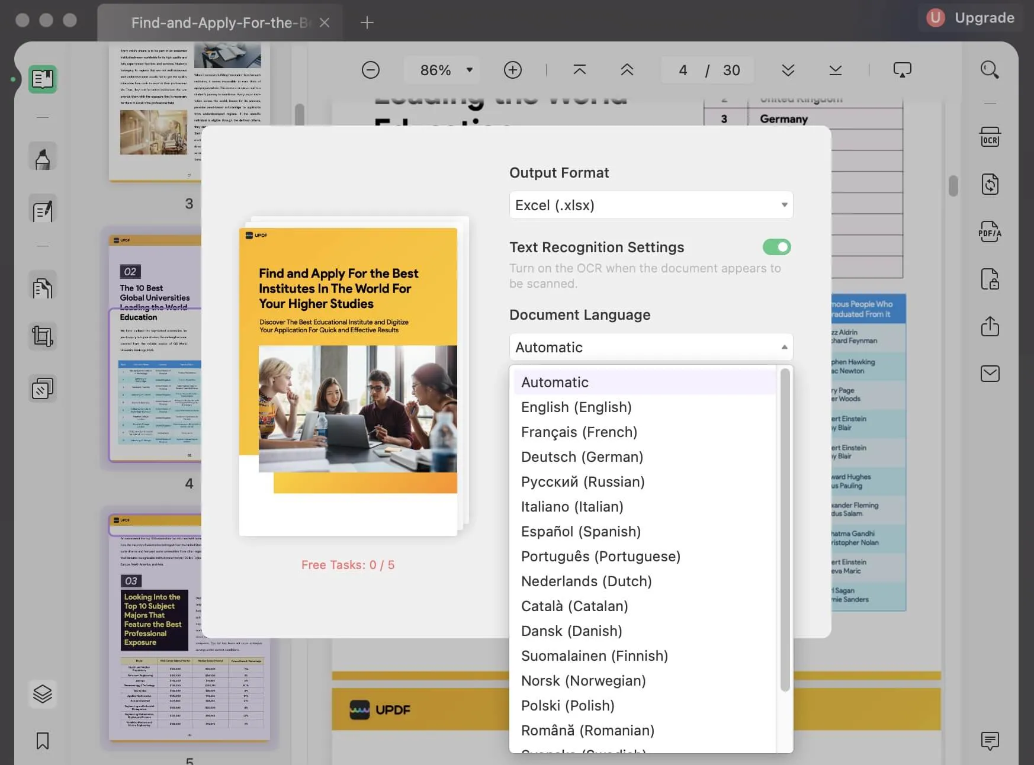This screenshot has height=765, width=1034.
Task: Click the Upgrade button
Action: 970,18
